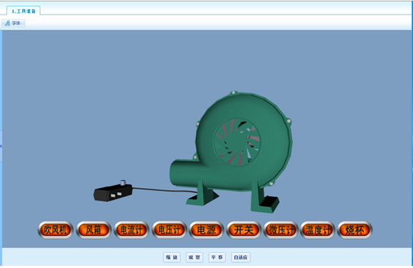Open the 电压计 voltmeter item
Screen dimensions: 413x268
170,230
